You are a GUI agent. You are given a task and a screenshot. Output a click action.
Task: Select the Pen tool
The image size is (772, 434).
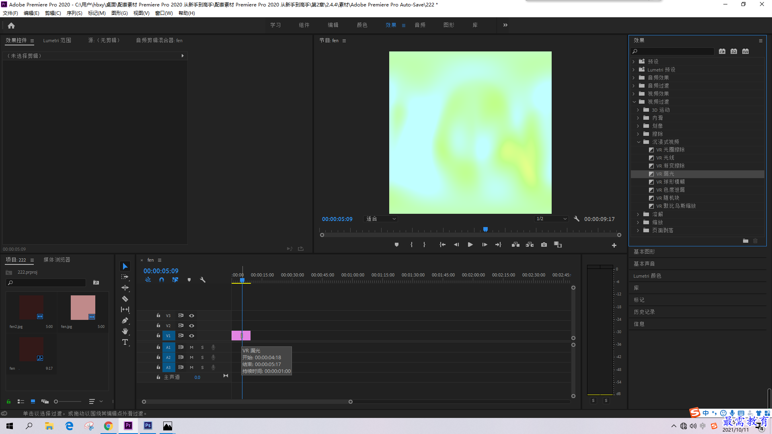point(125,320)
